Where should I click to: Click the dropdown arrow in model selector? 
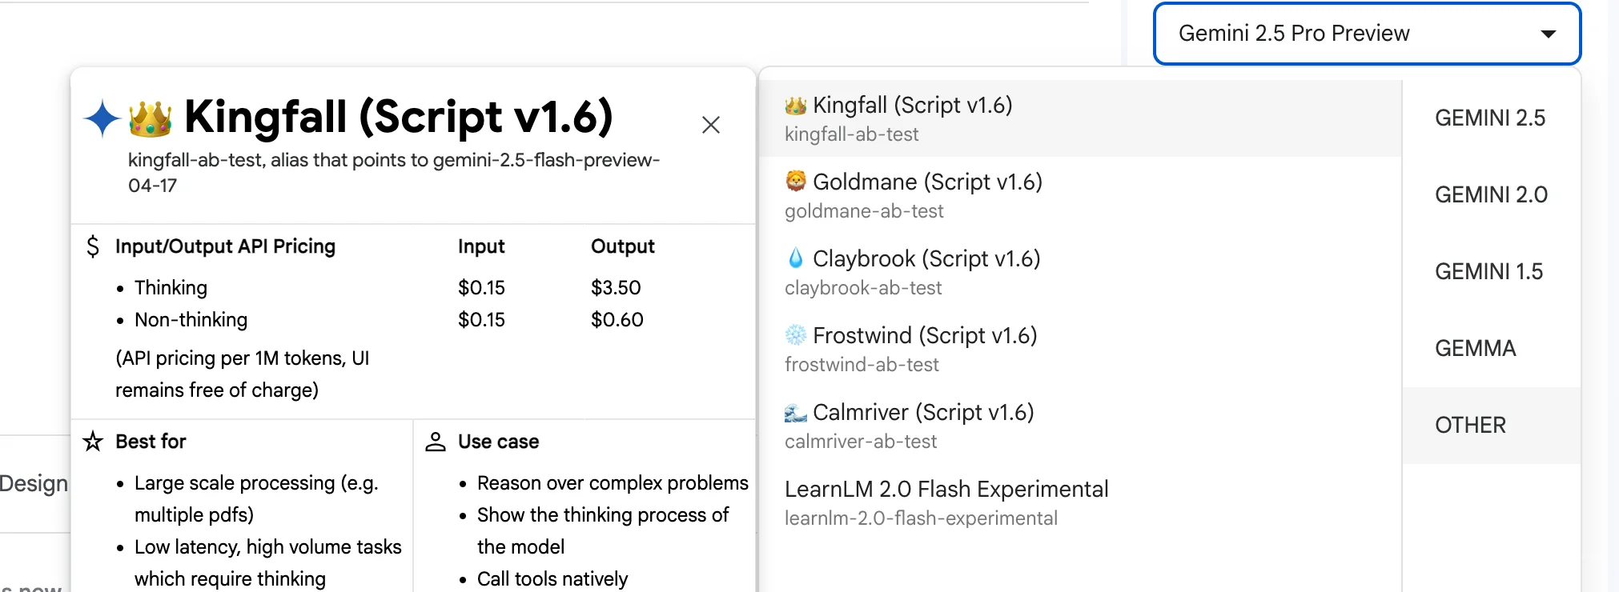click(x=1548, y=34)
